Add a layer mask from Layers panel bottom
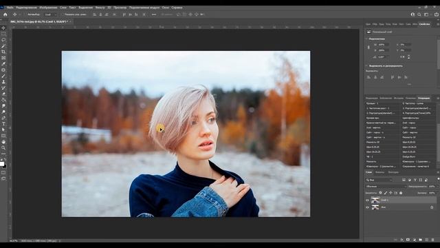The width and height of the screenshot is (440, 248). coord(408,240)
